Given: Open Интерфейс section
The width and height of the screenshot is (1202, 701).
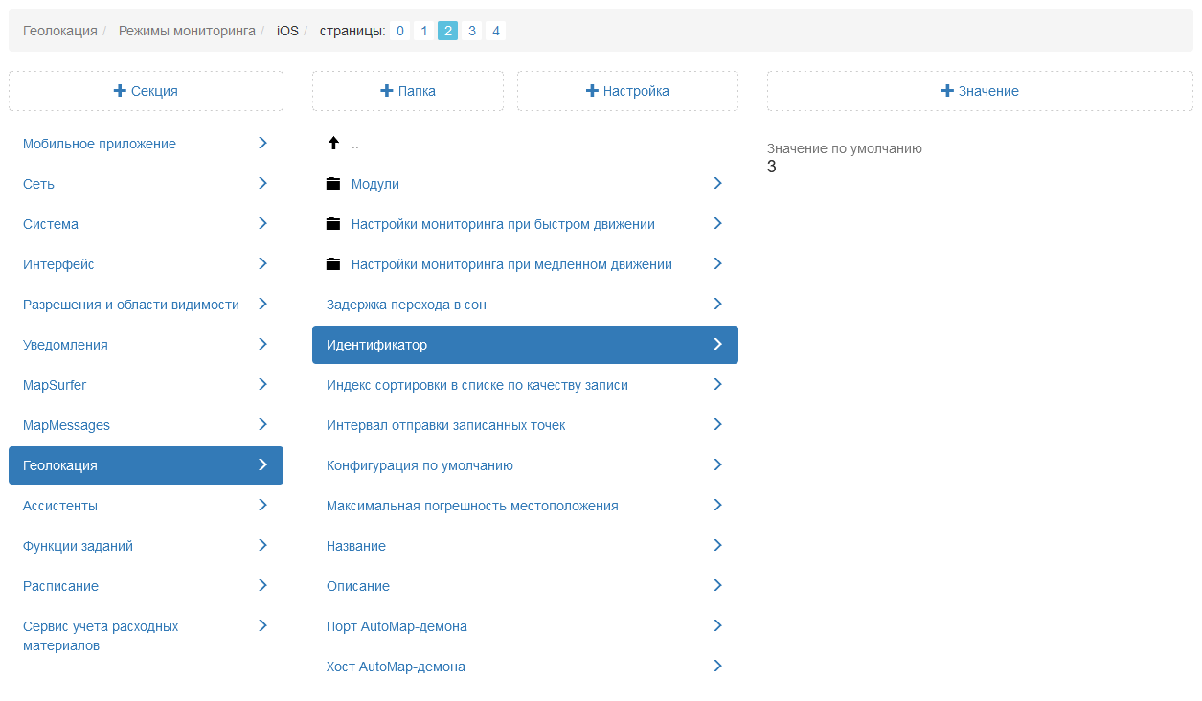Looking at the screenshot, I should 146,264.
